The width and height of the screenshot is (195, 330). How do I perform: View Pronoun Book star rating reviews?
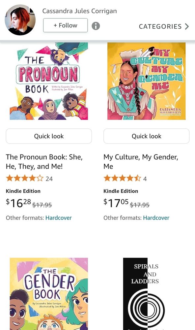29,179
